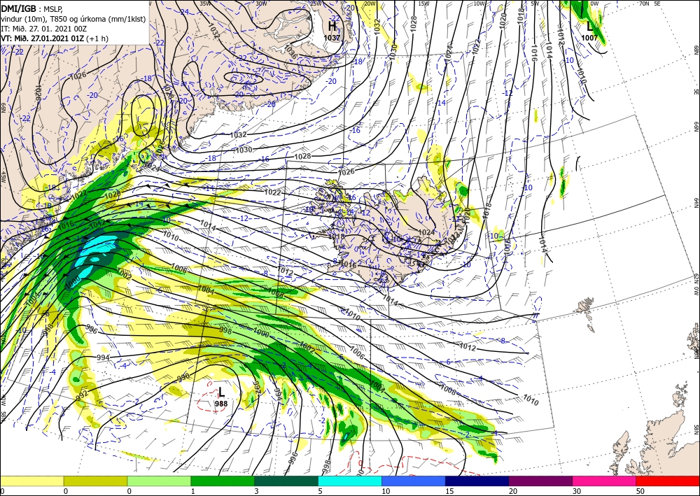Pick the cyan 5–10 mm legend segment
Screen dimensions: 700x496
coord(350,481)
